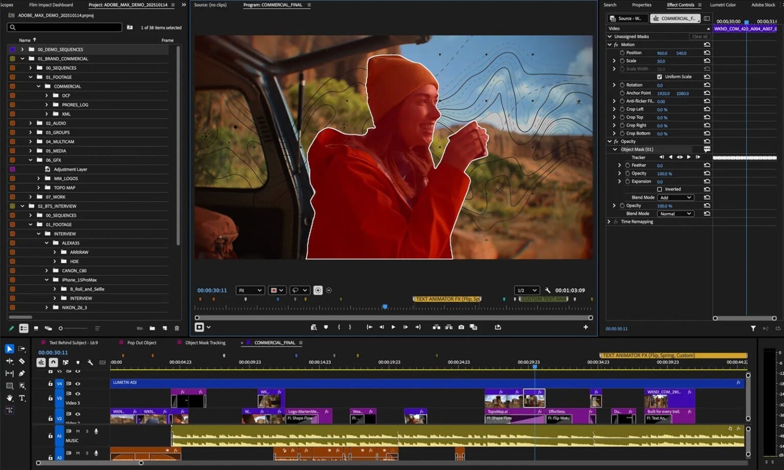The image size is (784, 470).
Task: Step back one frame in Program monitor
Action: [381, 327]
